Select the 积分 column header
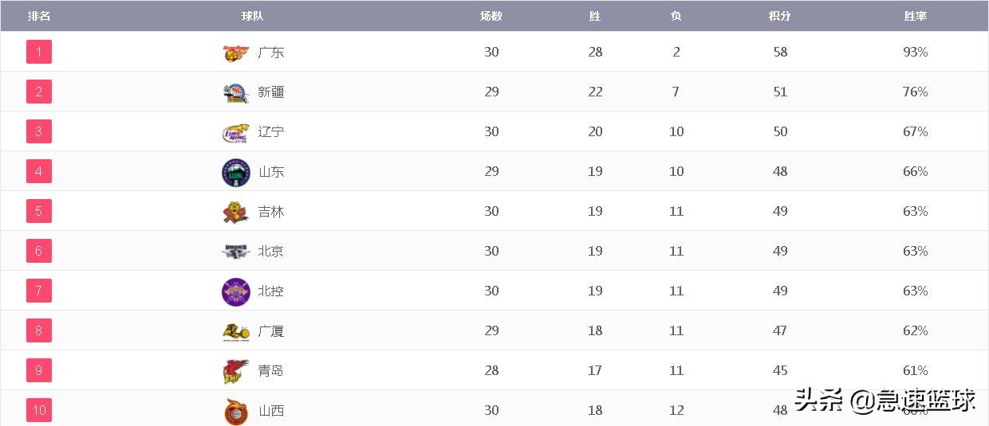 point(780,16)
